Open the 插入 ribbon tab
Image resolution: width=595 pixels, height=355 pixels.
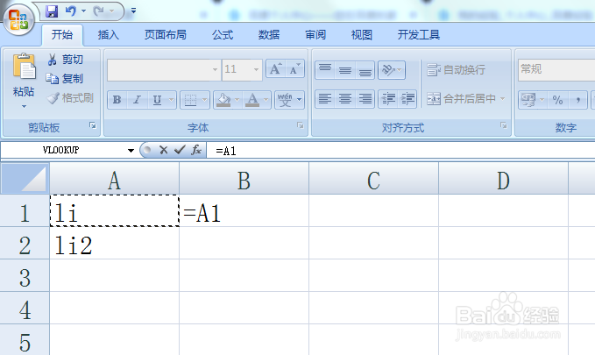coord(108,35)
